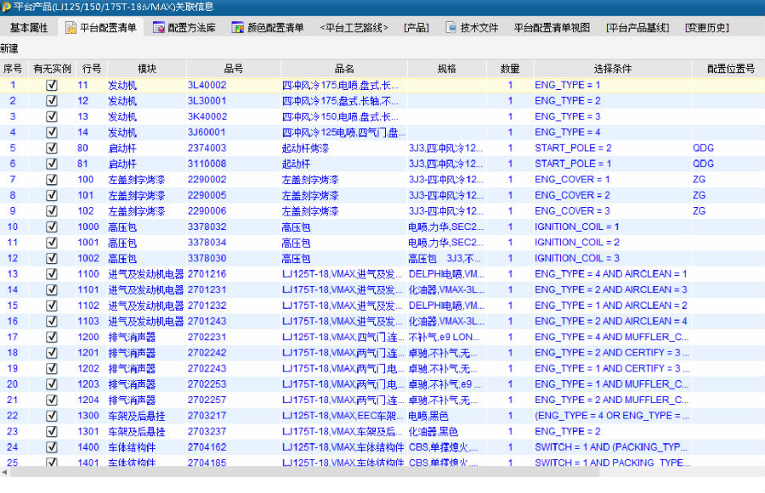
Task: Go to the [变更历史] tab
Action: 706,28
